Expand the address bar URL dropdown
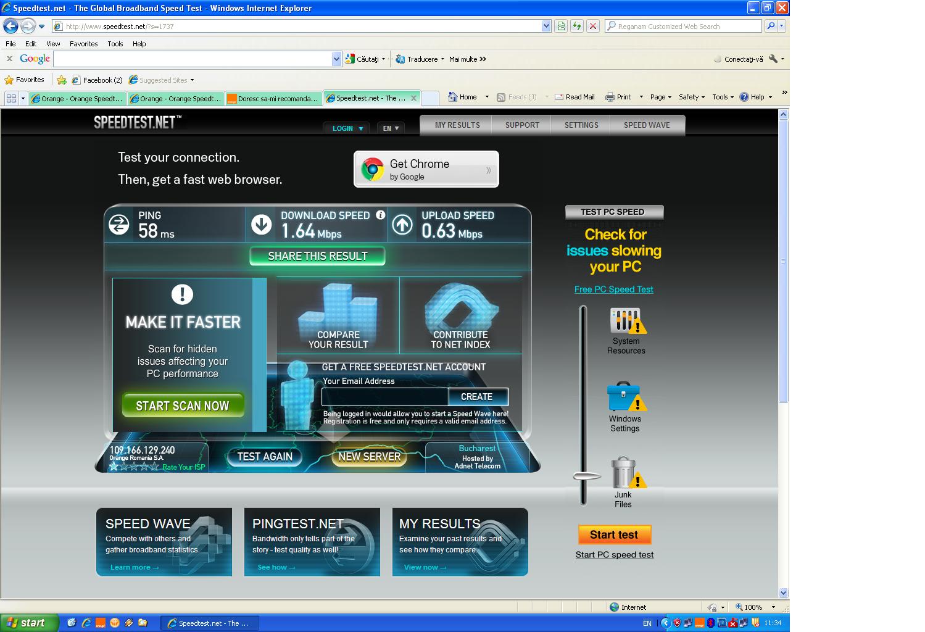The image size is (925, 632). click(x=546, y=26)
